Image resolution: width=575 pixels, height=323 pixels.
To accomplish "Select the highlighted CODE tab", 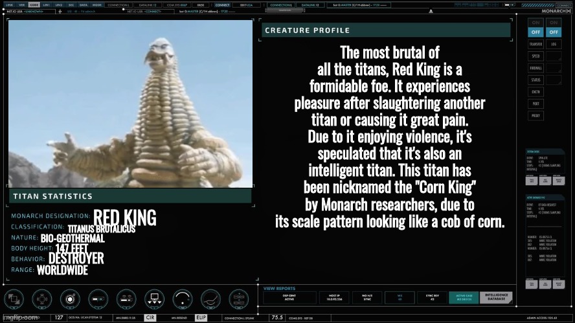I will pos(34,5).
